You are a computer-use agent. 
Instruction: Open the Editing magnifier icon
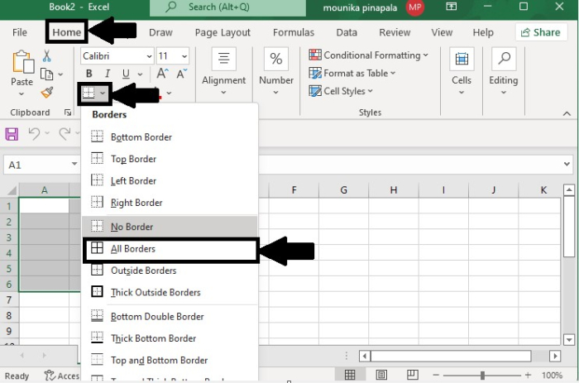pyautogui.click(x=504, y=59)
